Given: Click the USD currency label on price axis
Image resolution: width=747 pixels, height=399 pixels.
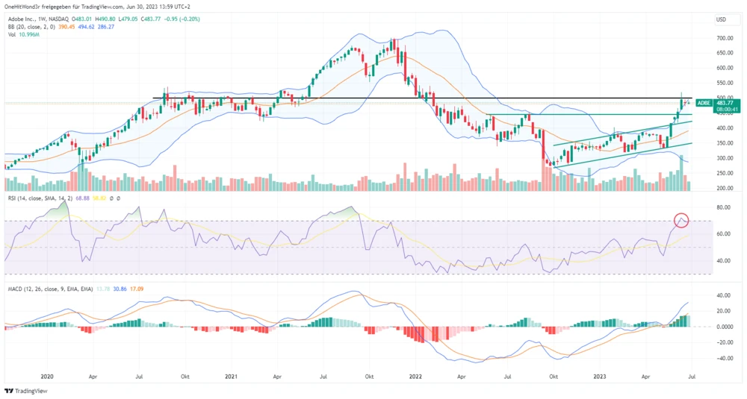Looking at the screenshot, I should pos(721,19).
